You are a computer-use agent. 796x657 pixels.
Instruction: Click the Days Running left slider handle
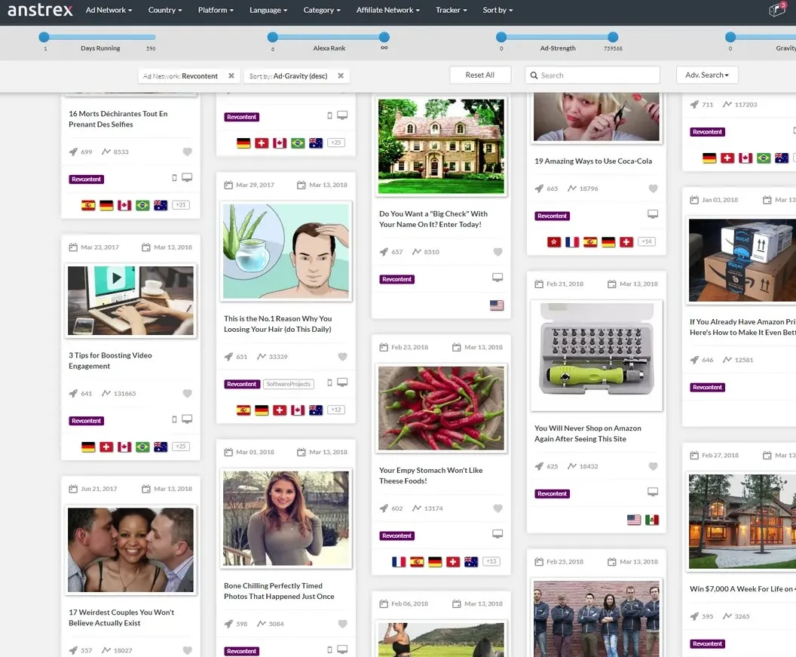coord(44,37)
